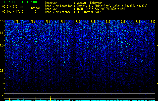Click the version number 1.0.0
This screenshot has width=158, height=101.
pyautogui.click(x=34, y=2)
